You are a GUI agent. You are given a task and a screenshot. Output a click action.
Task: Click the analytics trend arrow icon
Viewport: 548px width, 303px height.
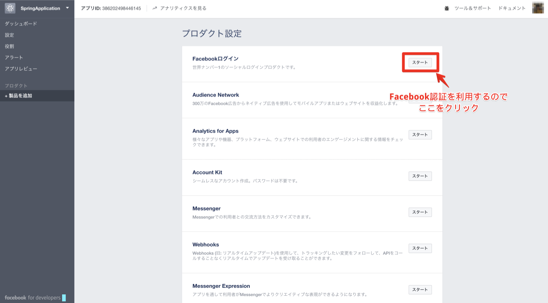pos(155,8)
